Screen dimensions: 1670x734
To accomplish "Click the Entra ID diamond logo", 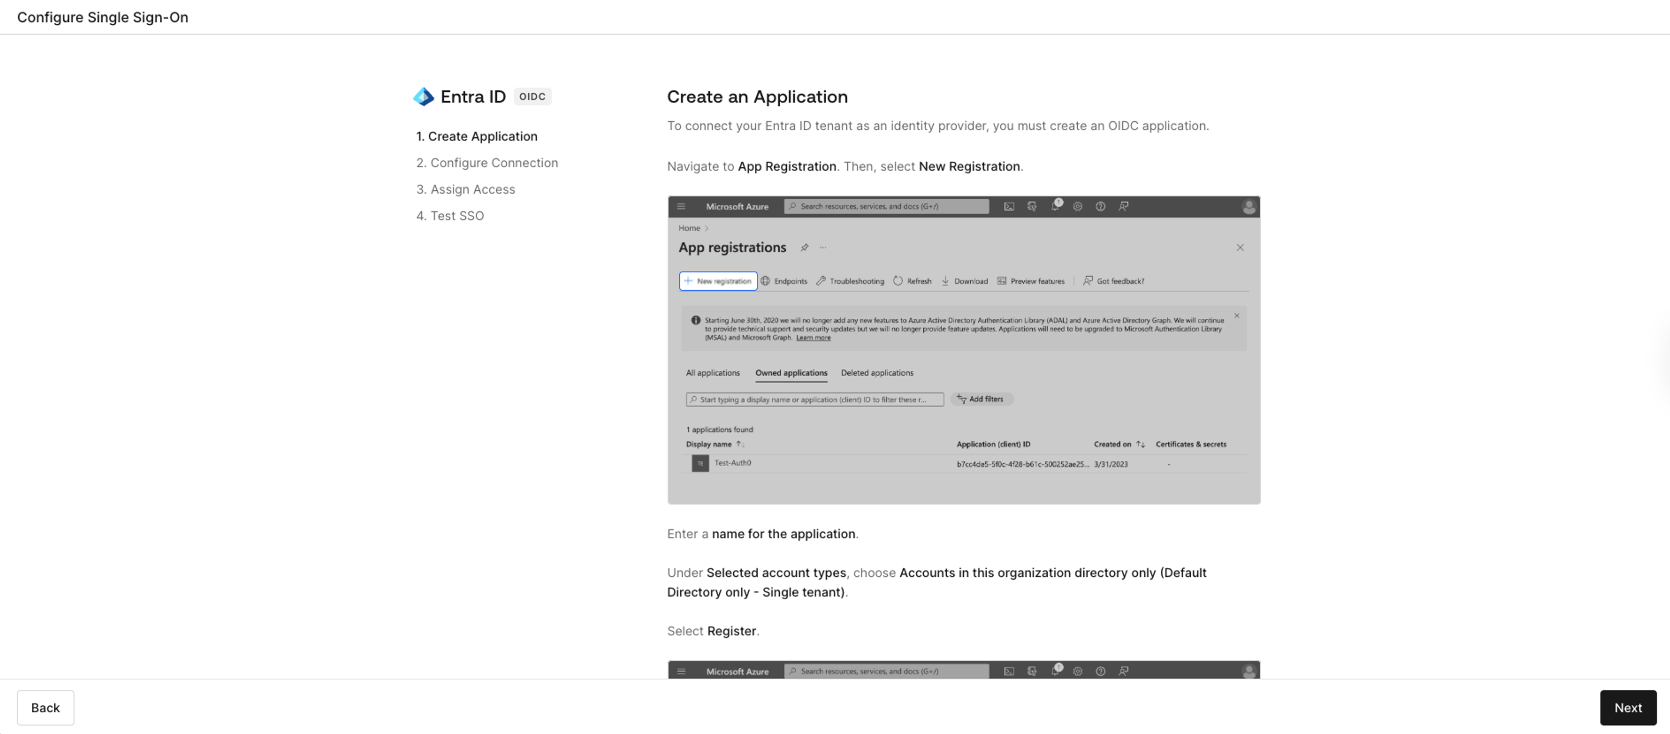I will [423, 96].
